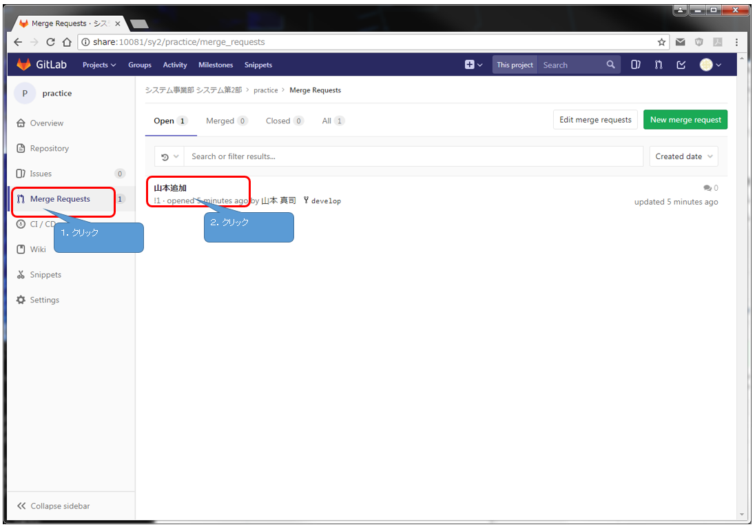Open the user avatar menu
755x527 pixels.
point(710,65)
